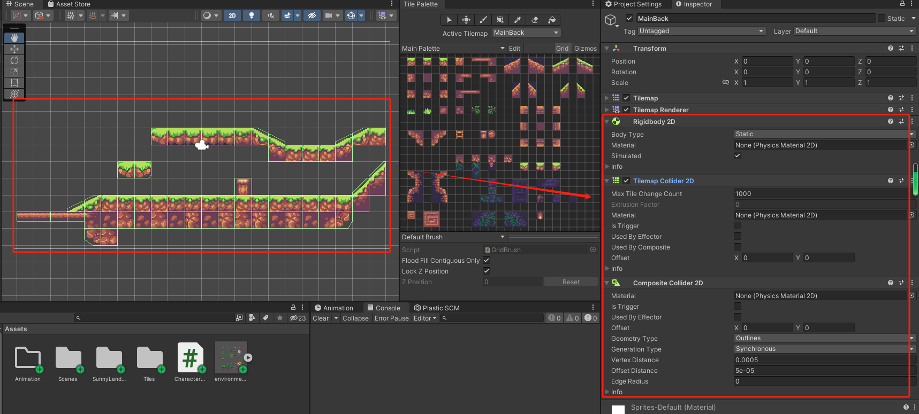The width and height of the screenshot is (919, 414).
Task: Toggle hidden objects visibility in scene
Action: pos(312,15)
